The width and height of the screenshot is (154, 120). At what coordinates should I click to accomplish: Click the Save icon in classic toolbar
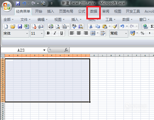click(x=20, y=26)
